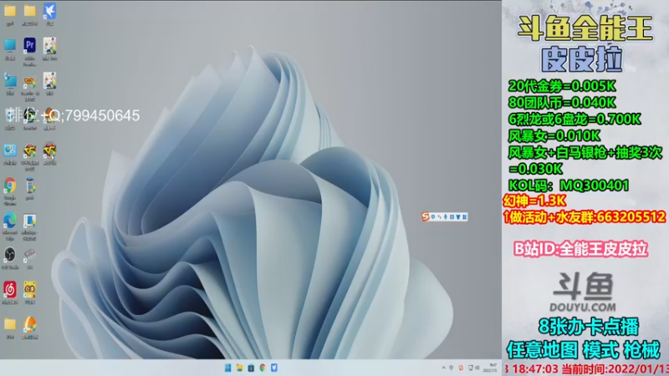Open the blue panel shortcut beside desktop Edge
Viewport: 669px width, 376px height.
pos(29,221)
